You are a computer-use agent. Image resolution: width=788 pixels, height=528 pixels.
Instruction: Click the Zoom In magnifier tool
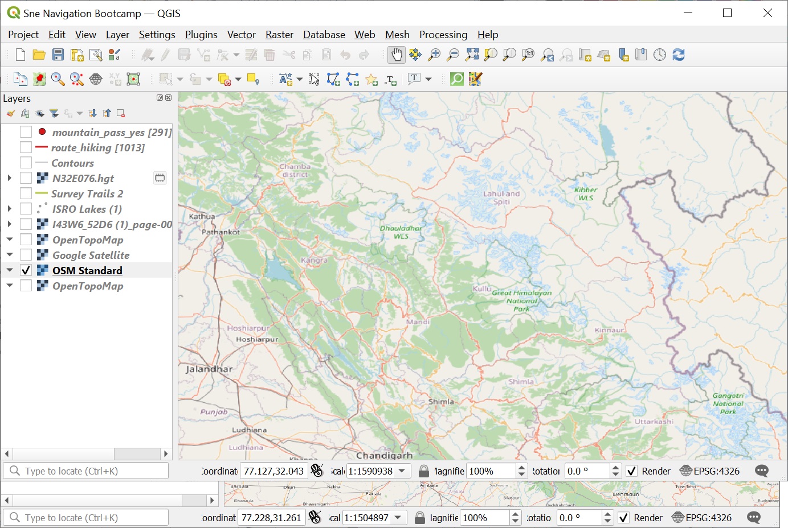coord(434,55)
